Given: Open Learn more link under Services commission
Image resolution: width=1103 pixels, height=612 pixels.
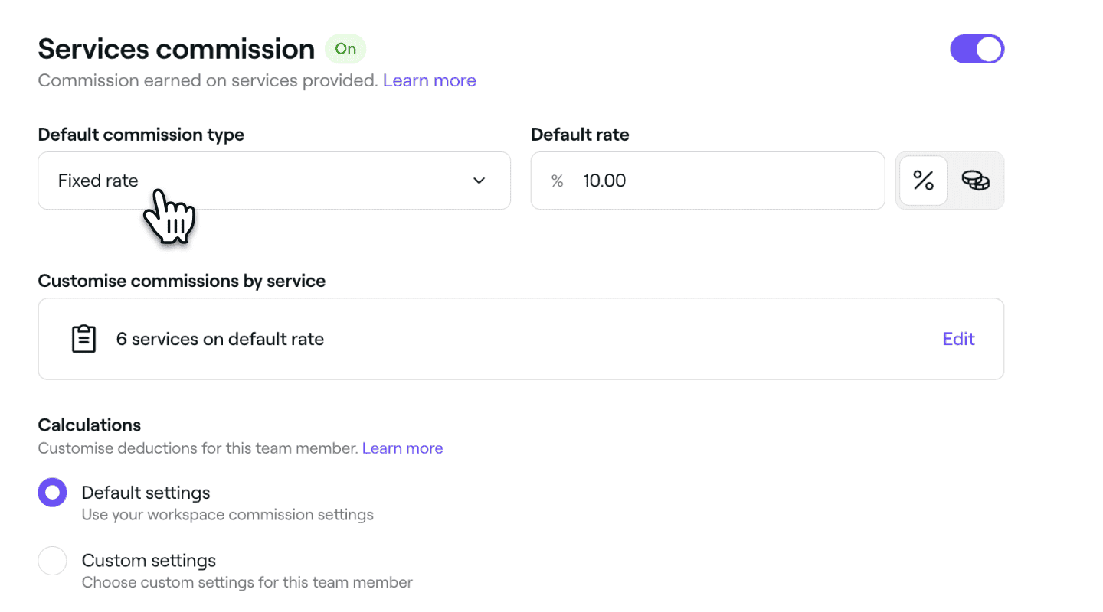Looking at the screenshot, I should (x=429, y=80).
